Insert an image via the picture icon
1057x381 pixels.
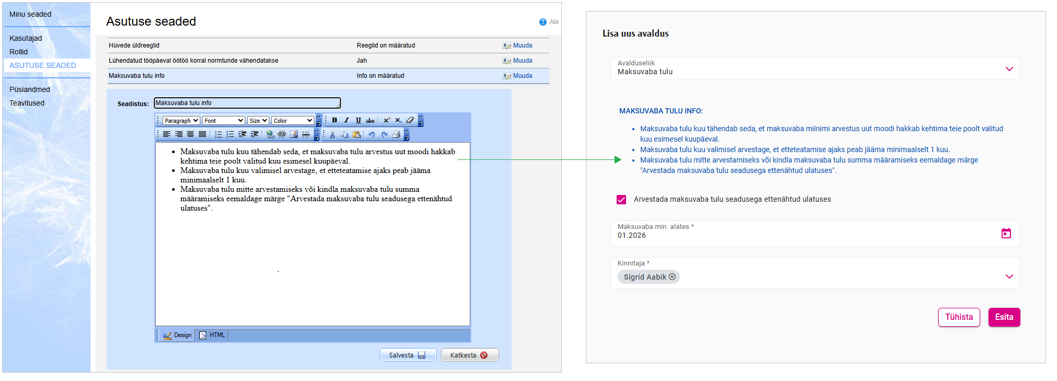click(294, 134)
